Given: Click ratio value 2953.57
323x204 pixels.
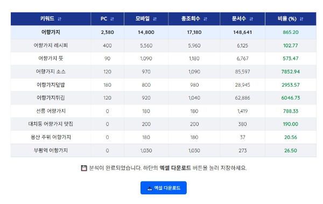Looking at the screenshot, I should click(x=291, y=85).
